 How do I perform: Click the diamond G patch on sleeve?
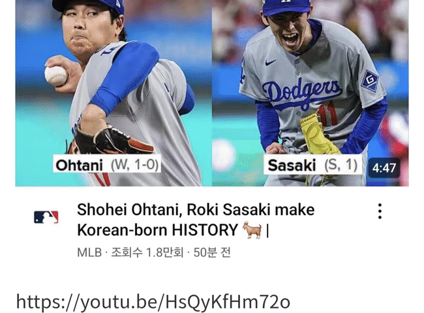point(371,81)
